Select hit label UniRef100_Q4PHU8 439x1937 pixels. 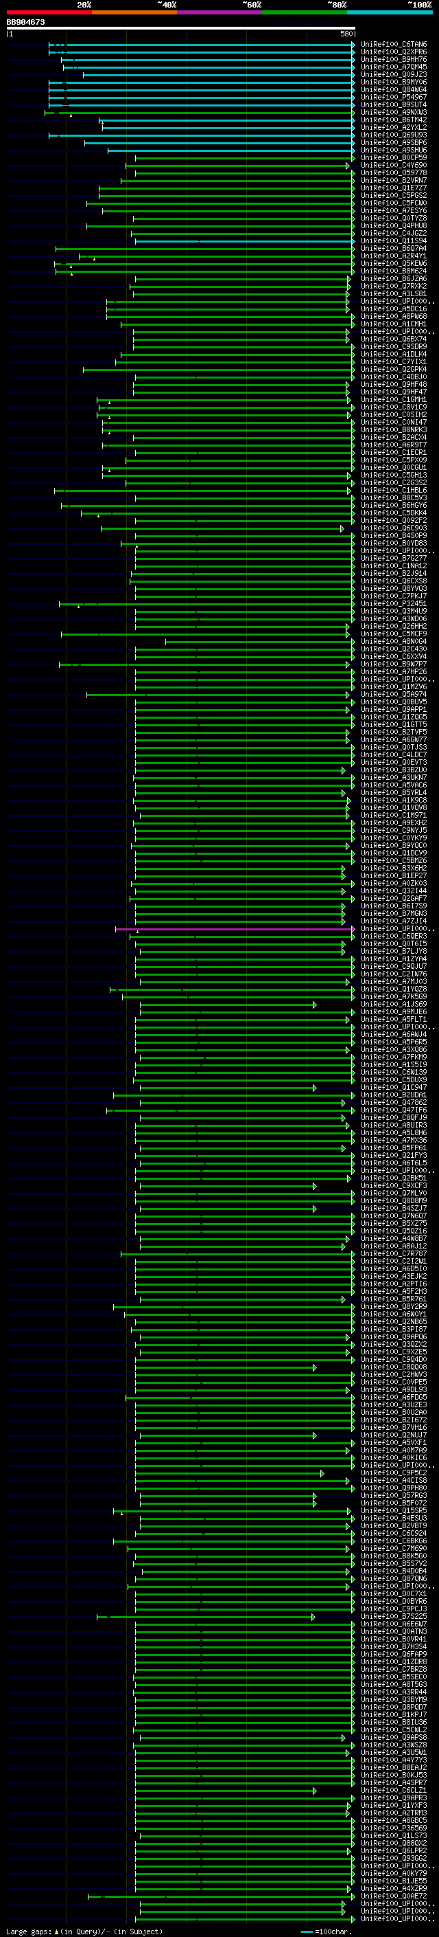point(394,225)
